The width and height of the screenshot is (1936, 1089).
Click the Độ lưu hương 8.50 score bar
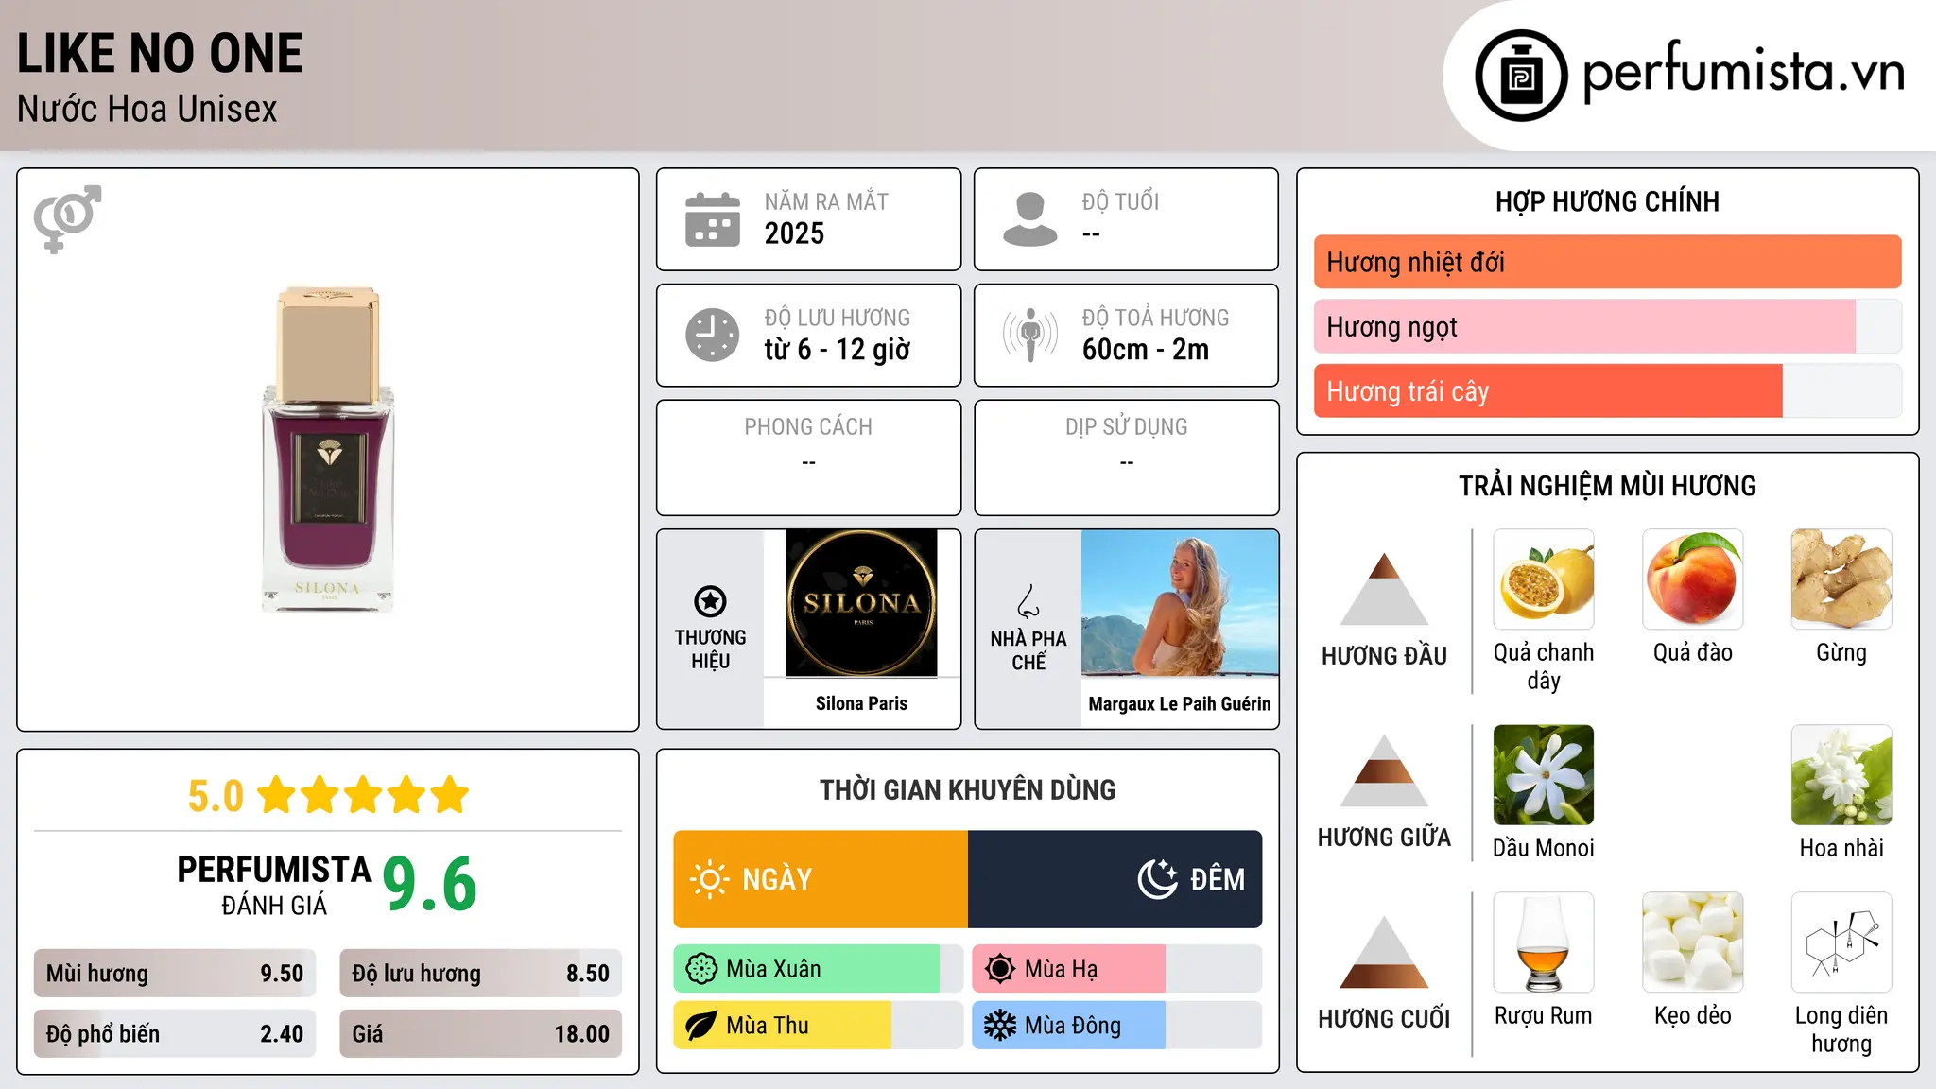click(x=481, y=974)
